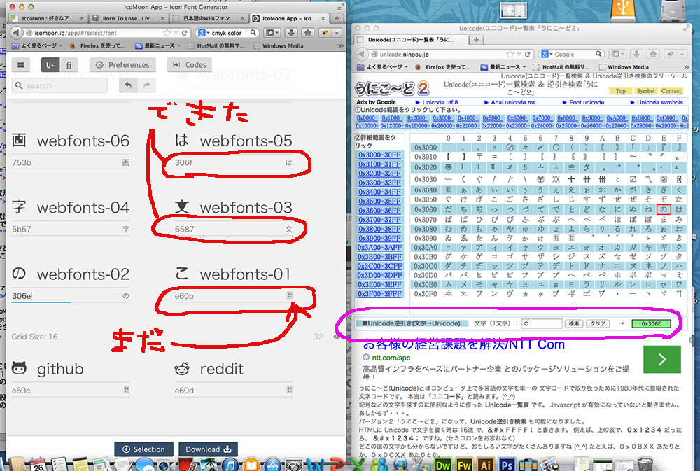Expand the 最新ニュース feed dropdown in the Unicode window
The height and width of the screenshot is (471, 700).
coord(509,67)
